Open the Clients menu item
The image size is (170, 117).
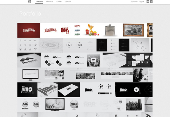(x=59, y=2)
